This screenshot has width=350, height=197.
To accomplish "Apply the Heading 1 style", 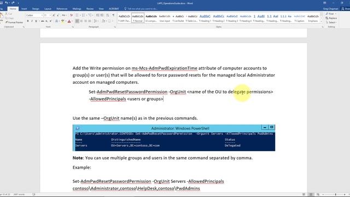I will [205, 18].
